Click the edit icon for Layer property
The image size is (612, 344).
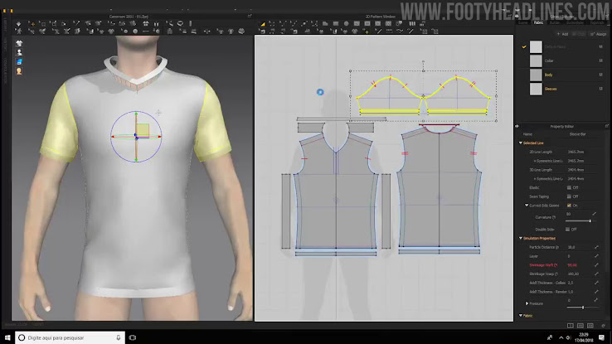point(596,256)
